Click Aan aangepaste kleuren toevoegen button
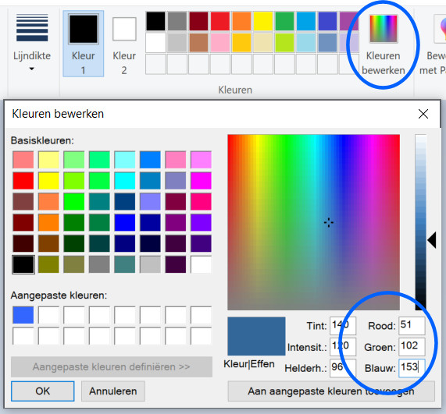Screen dimensions: 446x414 click(331, 391)
